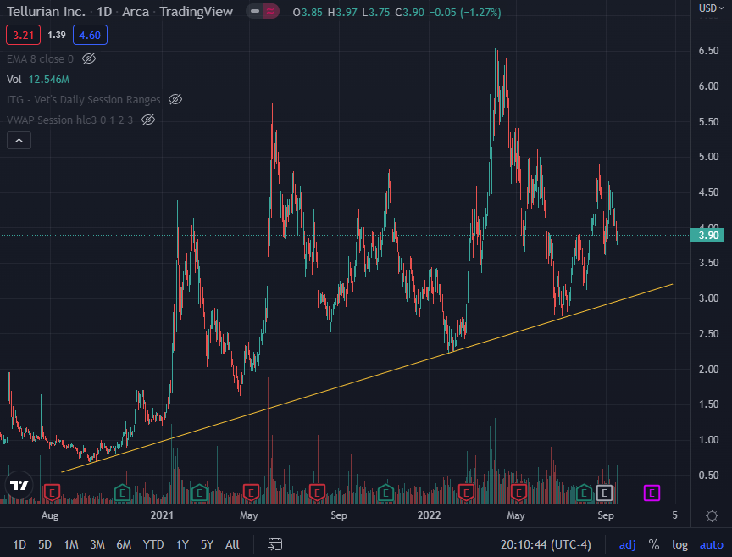732x557 pixels.
Task: Click the VWAP Session hlc3 indicator label
Action: pyautogui.click(x=70, y=120)
